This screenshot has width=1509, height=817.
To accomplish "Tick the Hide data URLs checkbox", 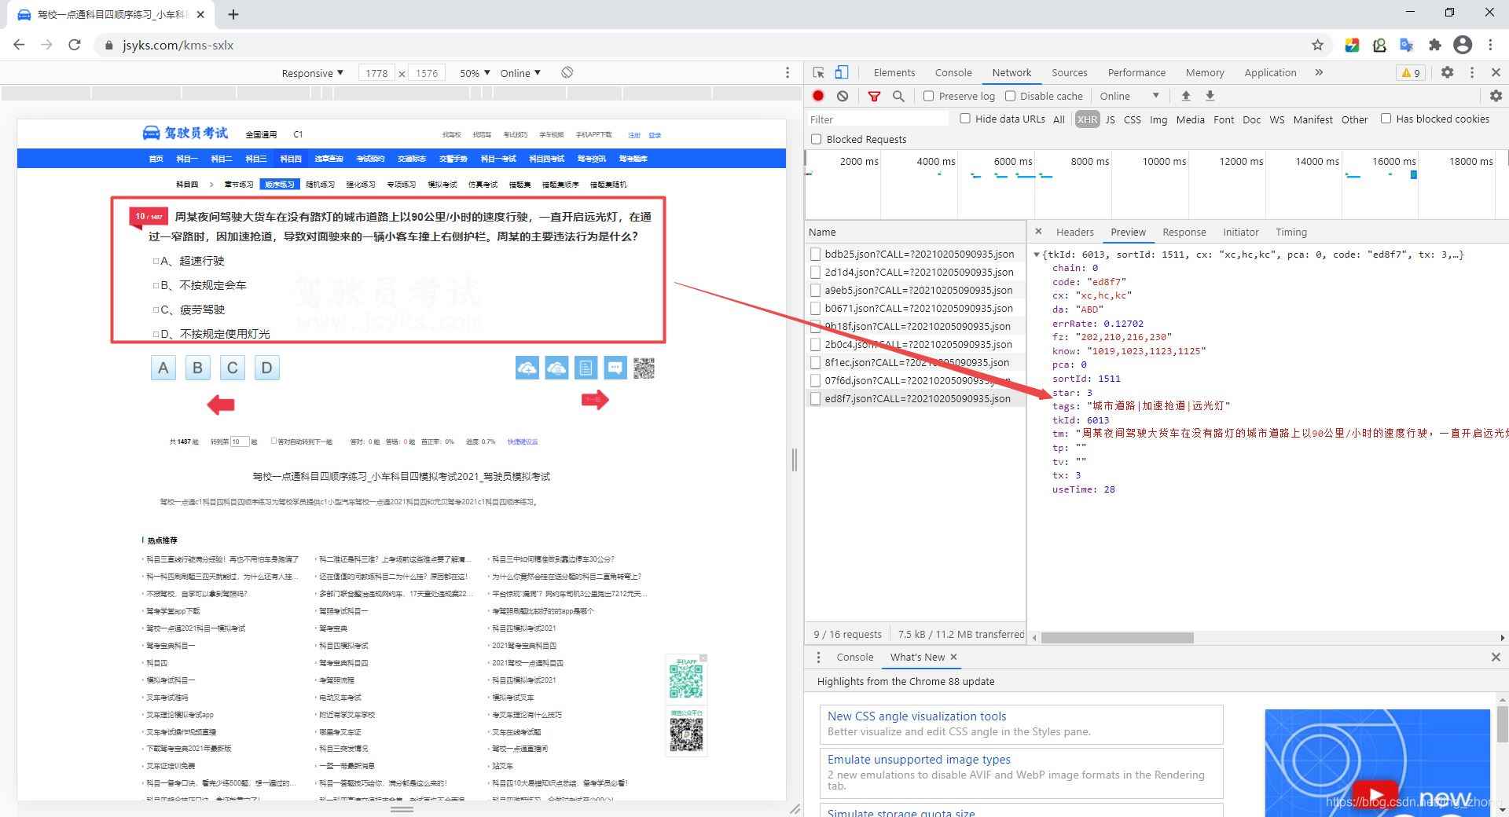I will pyautogui.click(x=965, y=119).
